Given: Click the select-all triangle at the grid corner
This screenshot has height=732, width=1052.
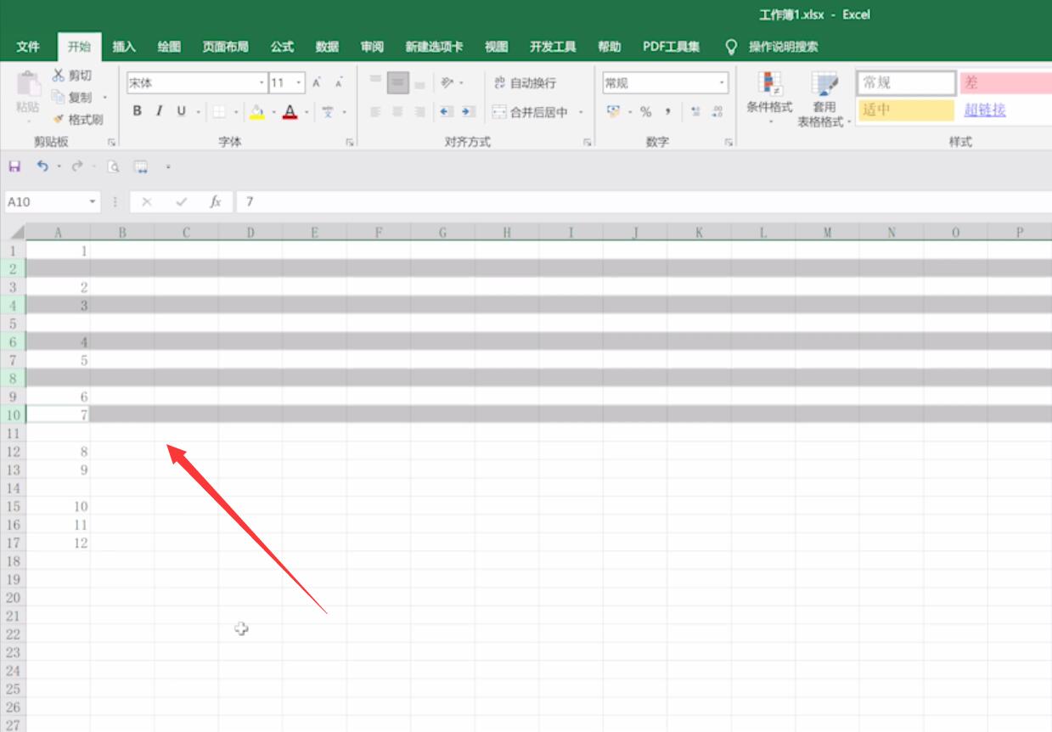Looking at the screenshot, I should (16, 233).
